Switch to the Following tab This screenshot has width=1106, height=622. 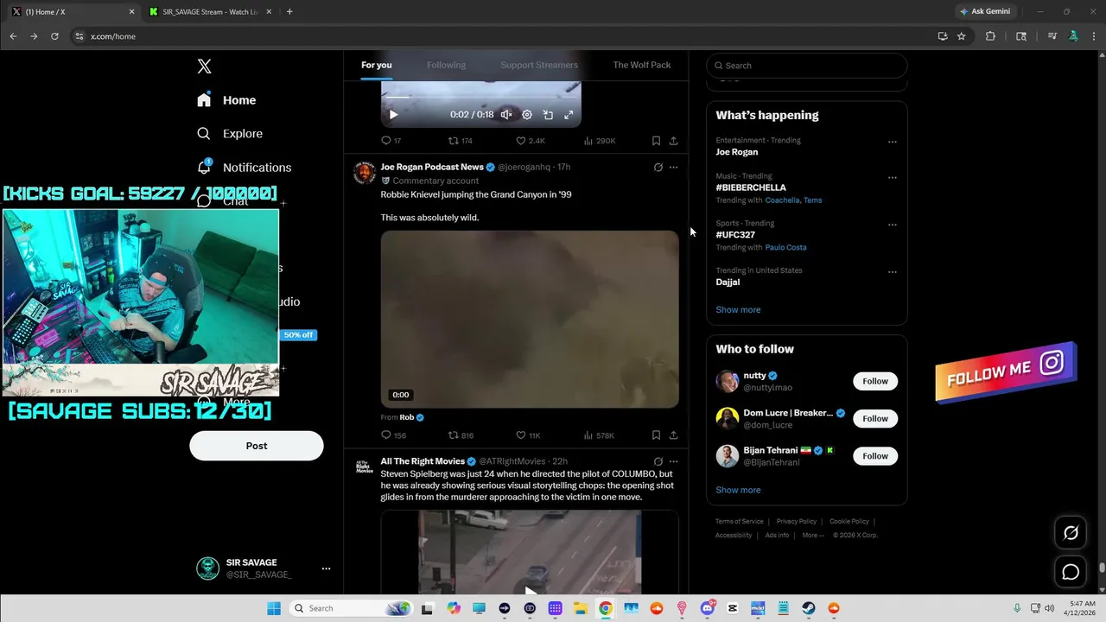tap(446, 65)
